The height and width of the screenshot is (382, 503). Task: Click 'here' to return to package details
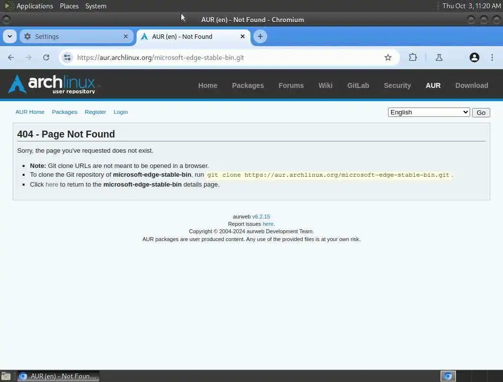click(x=52, y=185)
